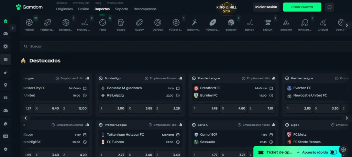Image resolution: width=352 pixels, height=157 pixels.
Task: Show stats for Serie A match card
Action: (273, 125)
